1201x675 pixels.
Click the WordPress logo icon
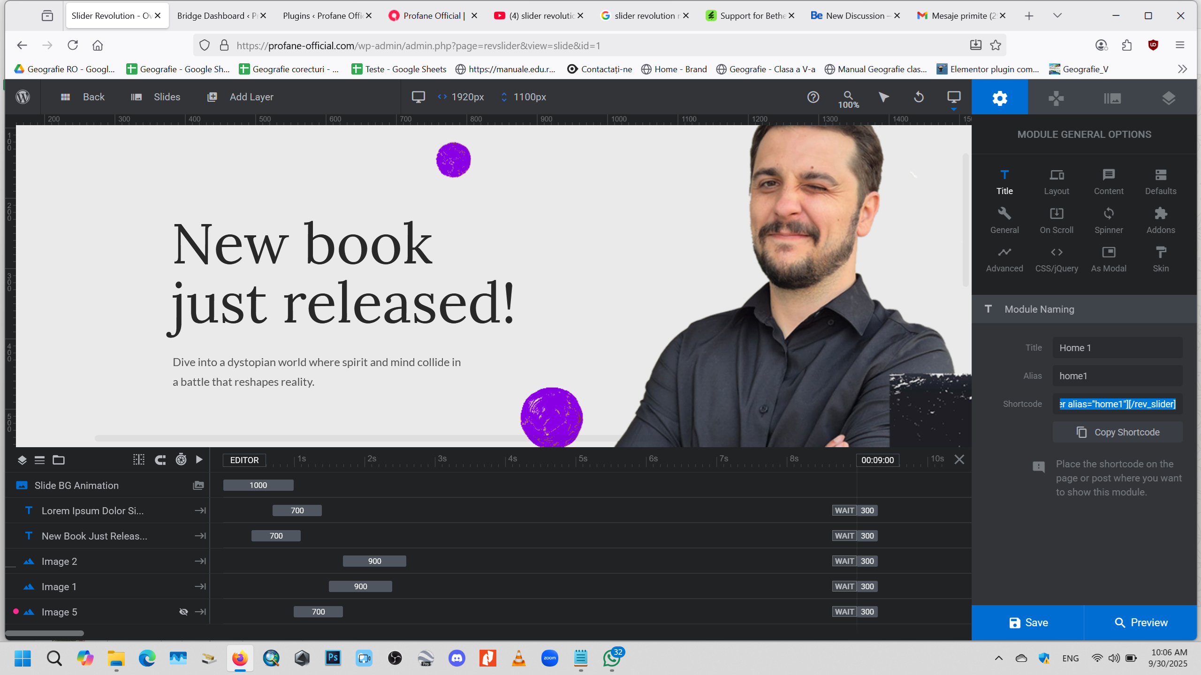pos(23,97)
